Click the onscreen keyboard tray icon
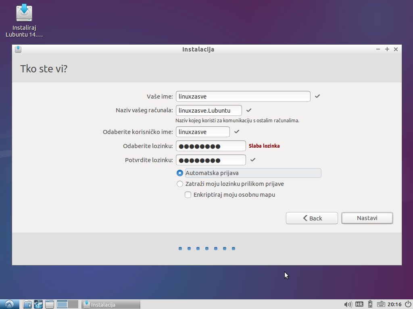The width and height of the screenshot is (413, 309). (381, 304)
